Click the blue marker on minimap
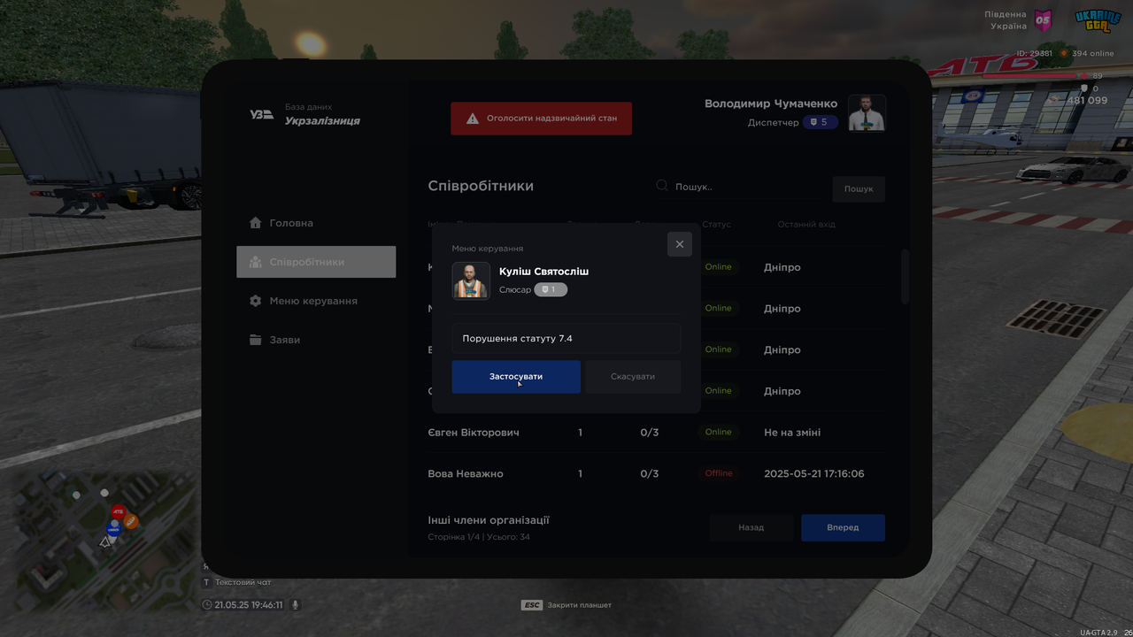The height and width of the screenshot is (637, 1133). (x=113, y=529)
